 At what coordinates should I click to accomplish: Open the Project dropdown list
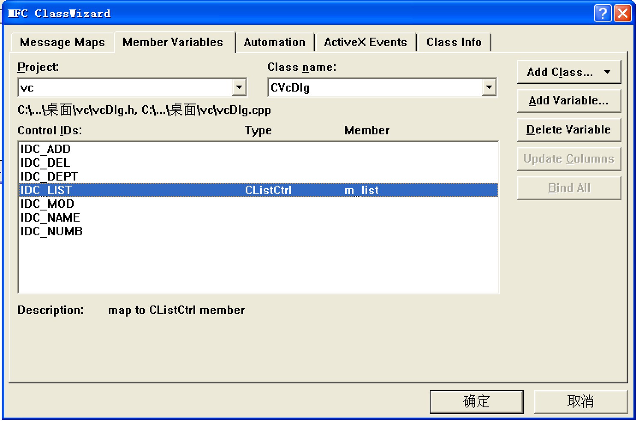[x=240, y=87]
